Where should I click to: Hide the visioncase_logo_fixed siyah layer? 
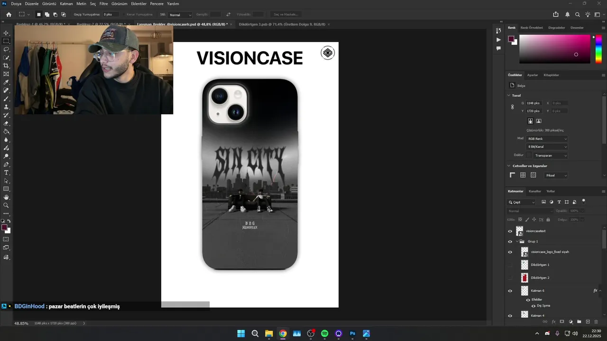[x=510, y=252]
